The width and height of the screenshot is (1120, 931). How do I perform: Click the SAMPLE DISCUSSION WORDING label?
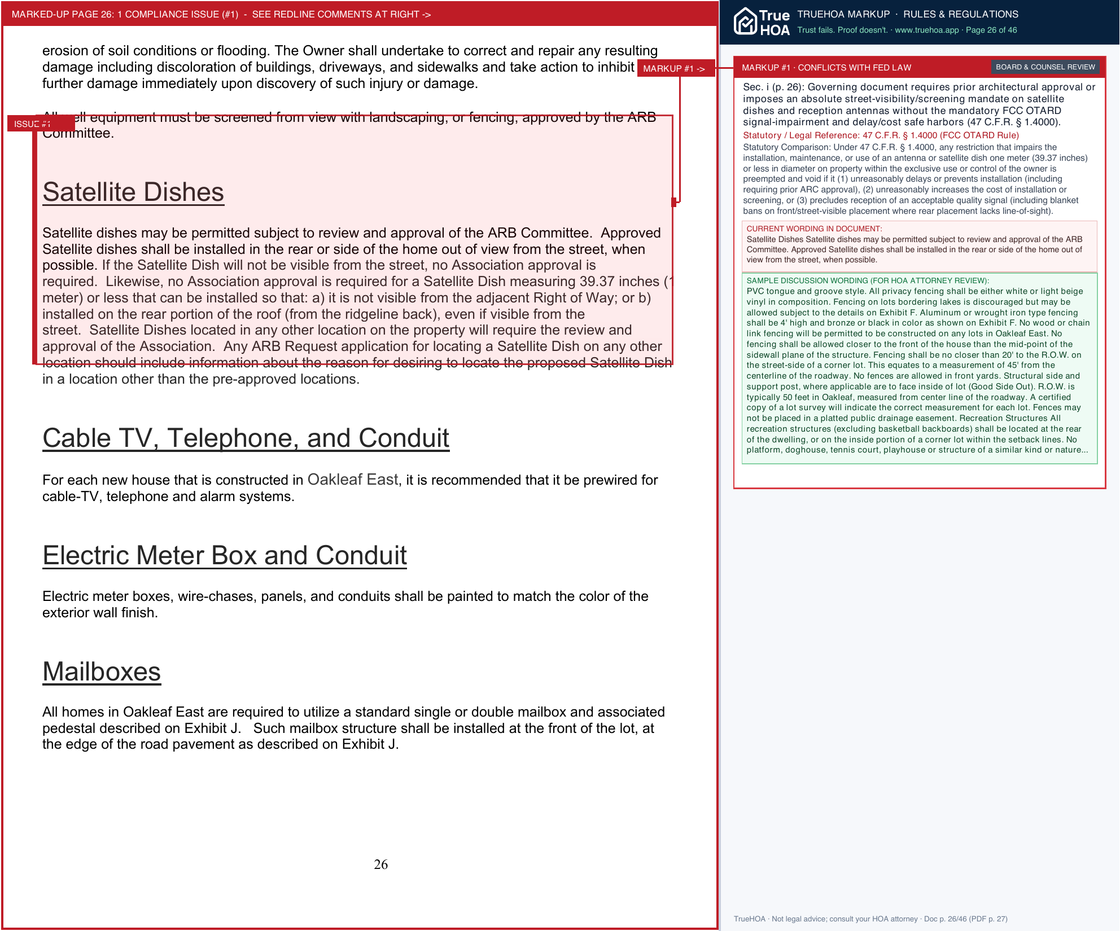pyautogui.click(x=868, y=280)
